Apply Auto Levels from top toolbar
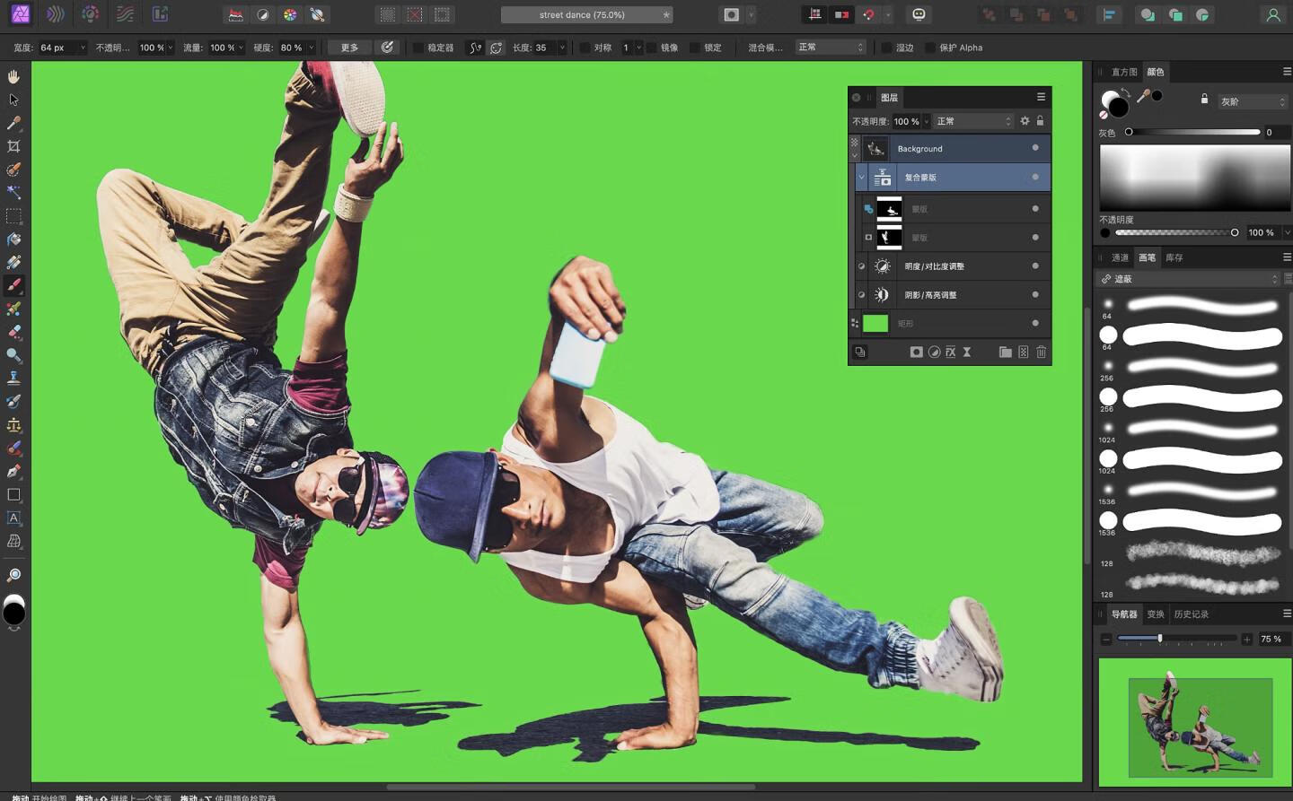This screenshot has height=801, width=1293. click(x=235, y=14)
